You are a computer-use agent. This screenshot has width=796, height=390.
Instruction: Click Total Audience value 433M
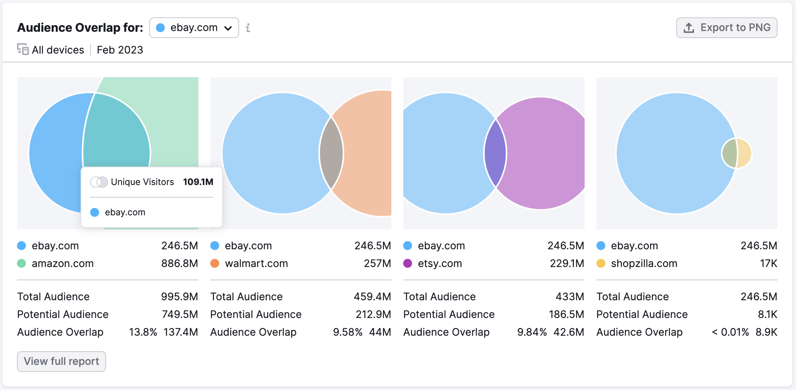click(570, 297)
